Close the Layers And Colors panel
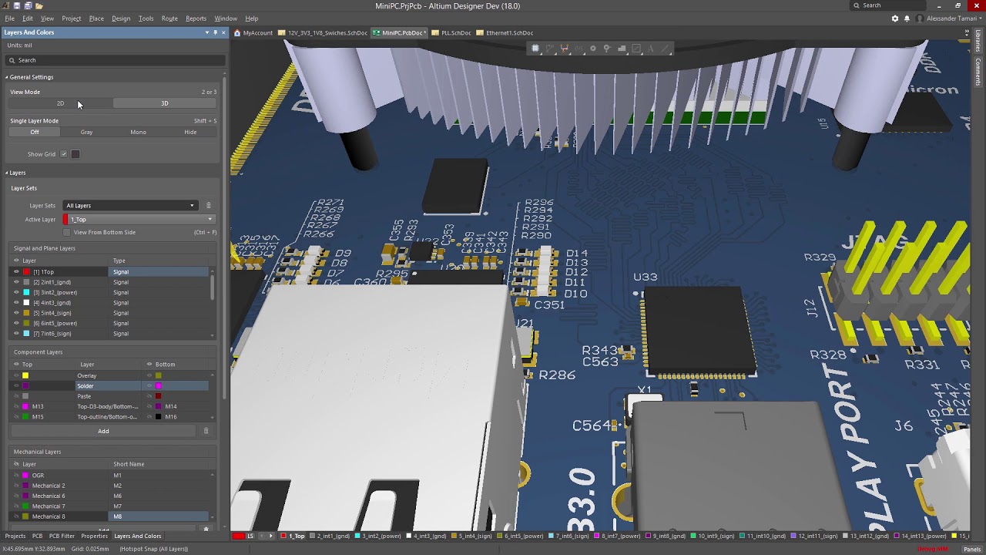Screen dimensions: 986x555 pos(224,32)
